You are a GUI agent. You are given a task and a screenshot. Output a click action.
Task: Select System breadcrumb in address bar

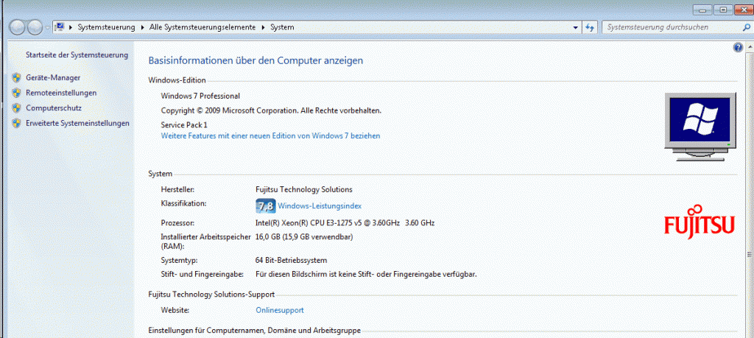tap(282, 27)
